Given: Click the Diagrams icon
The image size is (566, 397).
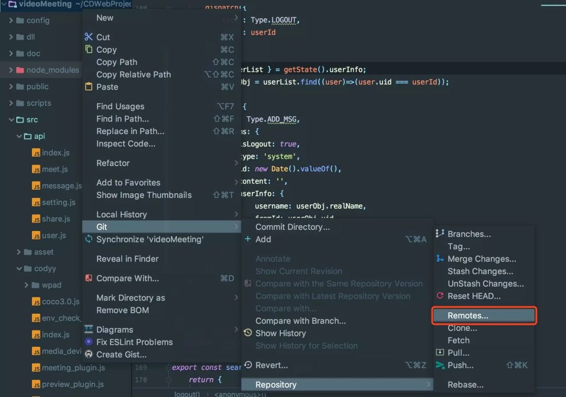Looking at the screenshot, I should 89,329.
